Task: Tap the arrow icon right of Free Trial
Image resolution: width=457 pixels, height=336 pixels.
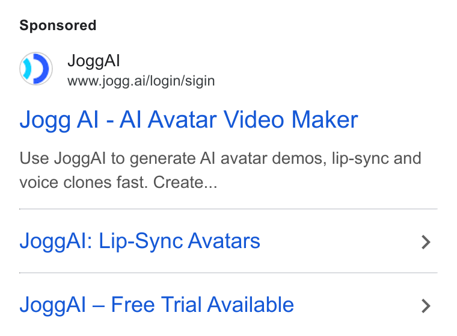Action: tap(426, 306)
